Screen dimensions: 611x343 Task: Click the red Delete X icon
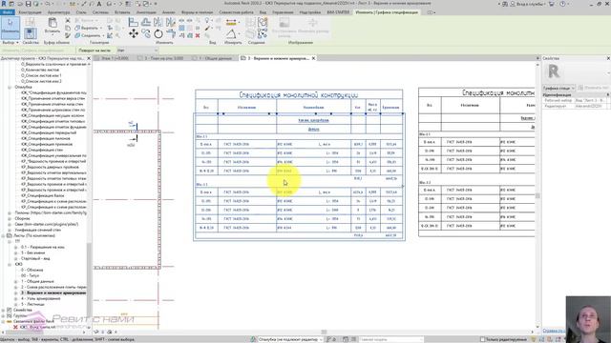pyautogui.click(x=198, y=35)
